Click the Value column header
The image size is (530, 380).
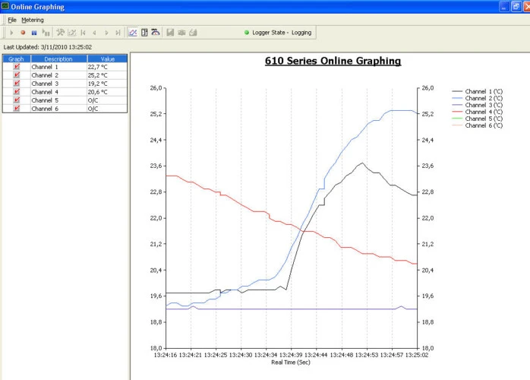point(107,59)
